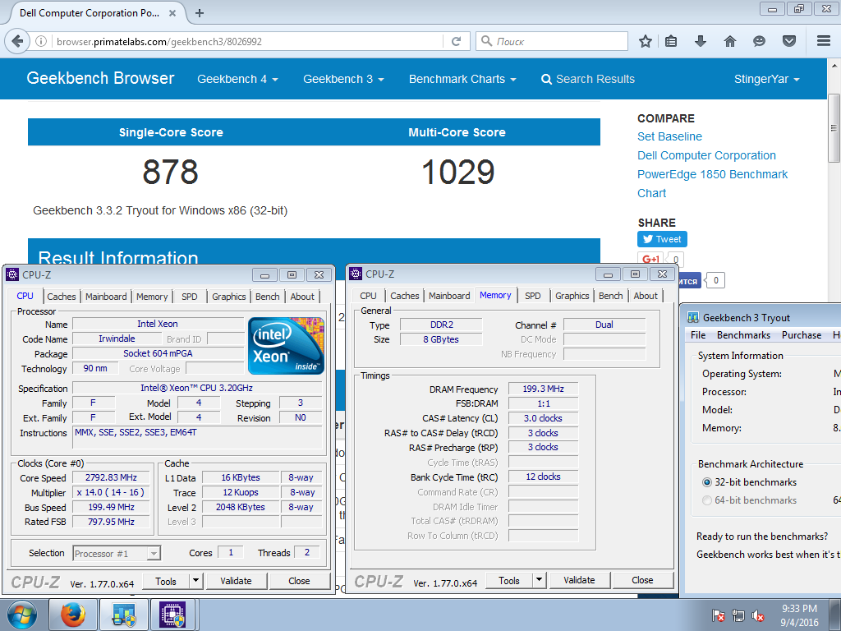
Task: Open the Geekbench 4 dropdown menu
Action: [237, 80]
